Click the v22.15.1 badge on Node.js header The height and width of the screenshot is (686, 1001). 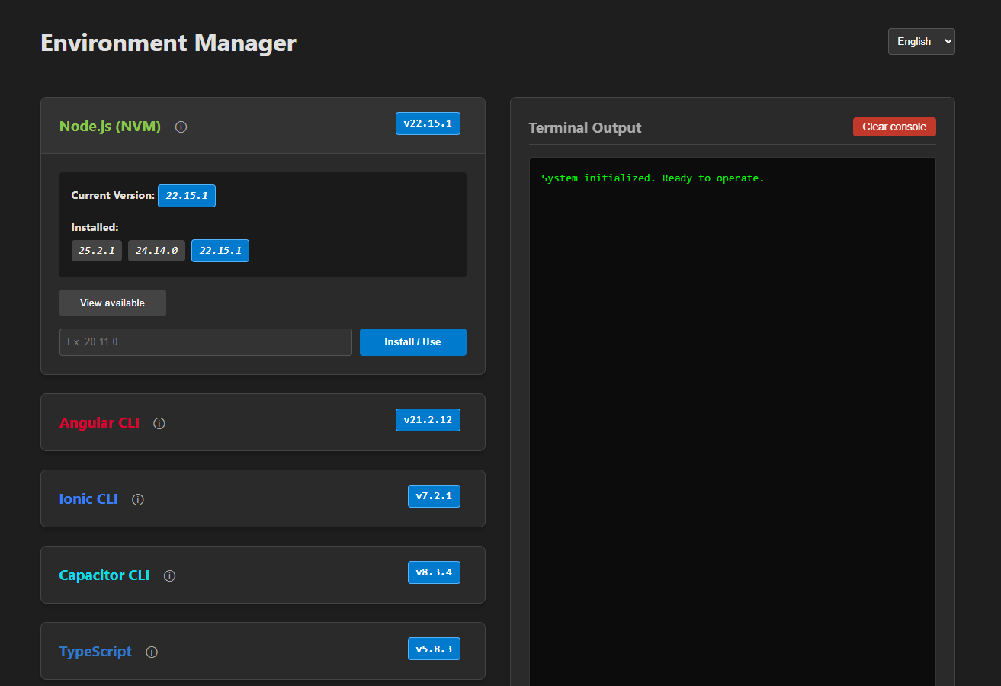428,123
